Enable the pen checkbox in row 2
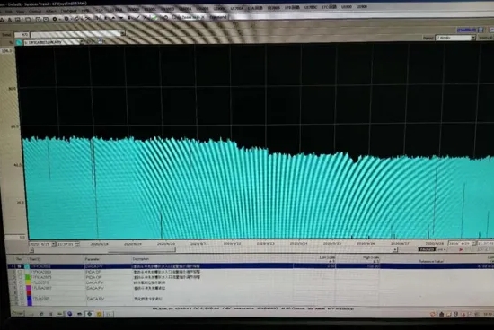The height and width of the screenshot is (330, 494). 20,272
